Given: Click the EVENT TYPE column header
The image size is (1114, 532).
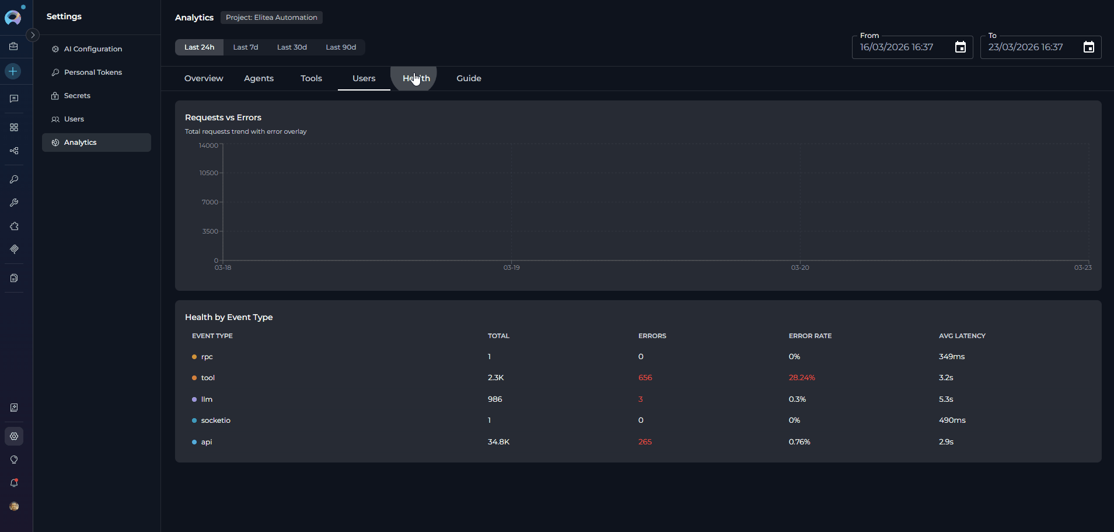Looking at the screenshot, I should pyautogui.click(x=212, y=336).
